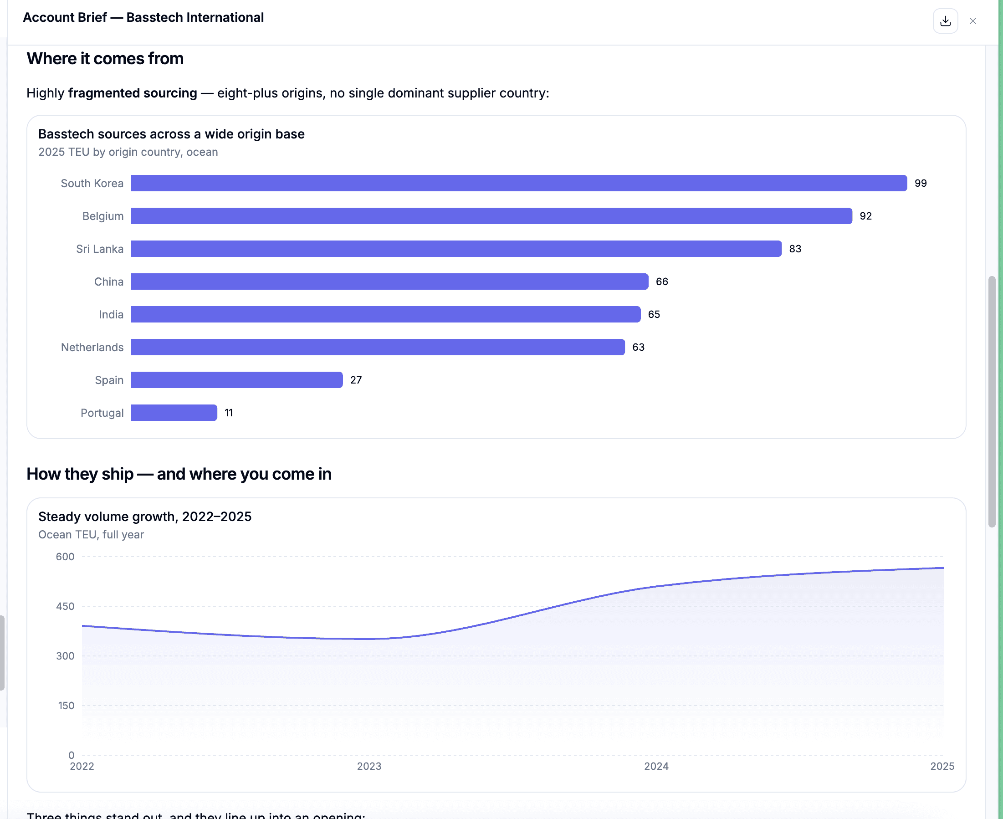Click the 2022 axis label
This screenshot has width=1003, height=819.
[x=82, y=766]
